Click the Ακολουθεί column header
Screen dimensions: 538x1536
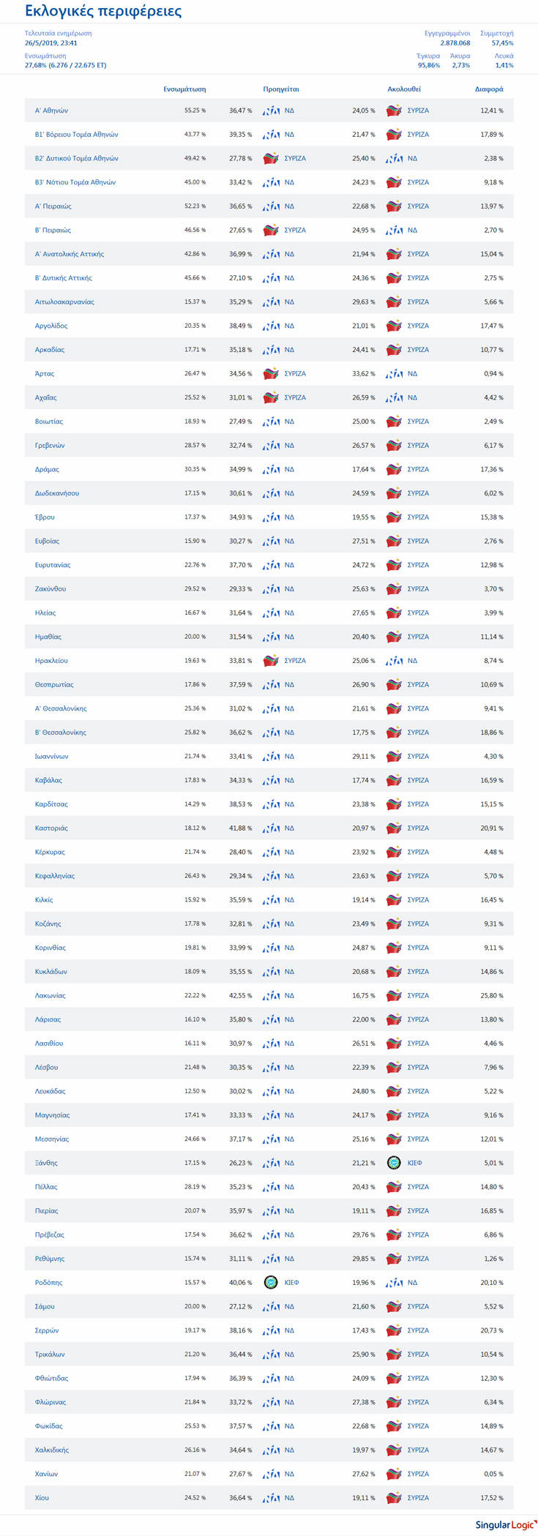404,89
